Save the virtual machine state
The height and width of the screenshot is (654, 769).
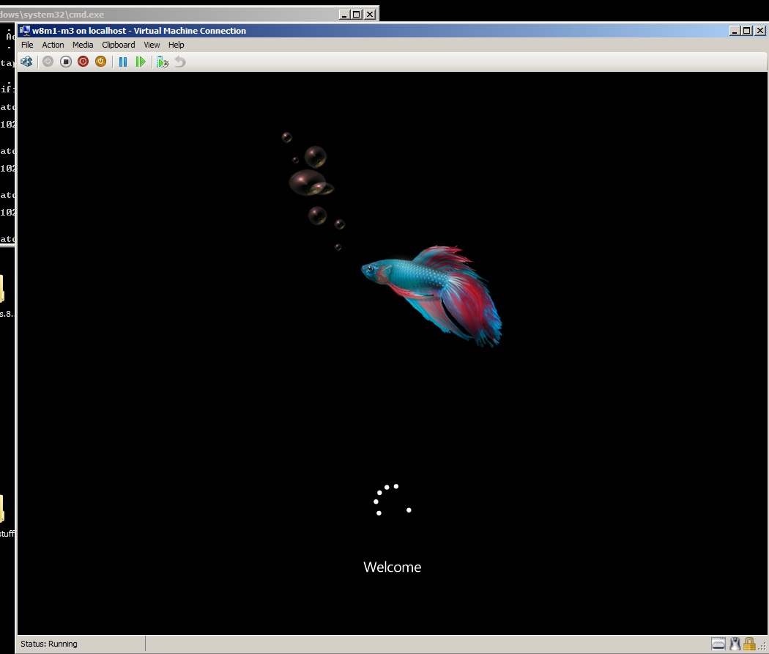click(x=100, y=62)
